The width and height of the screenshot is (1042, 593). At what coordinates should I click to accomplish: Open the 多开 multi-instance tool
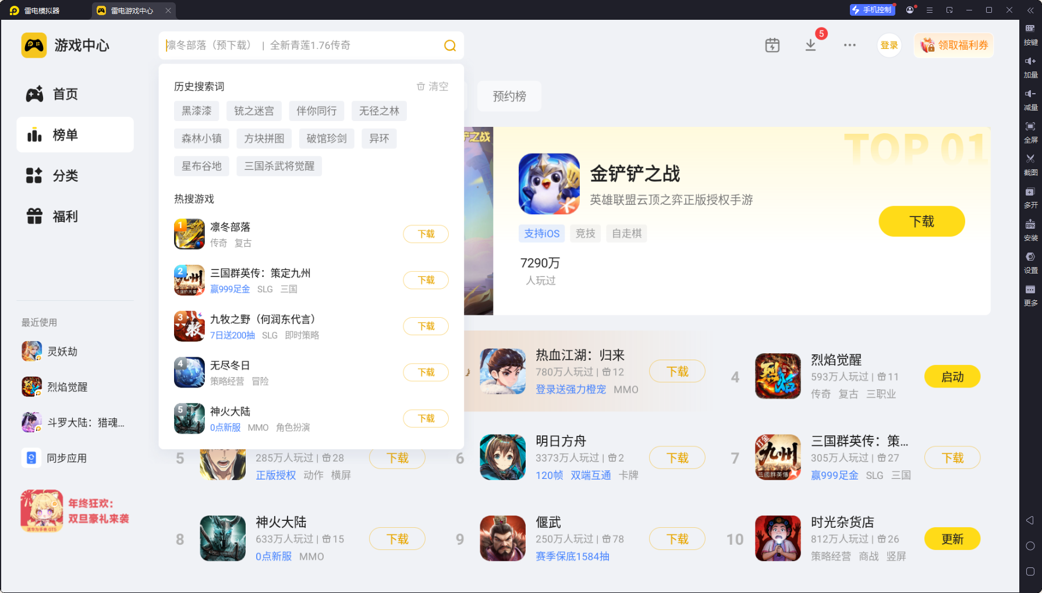click(1030, 197)
